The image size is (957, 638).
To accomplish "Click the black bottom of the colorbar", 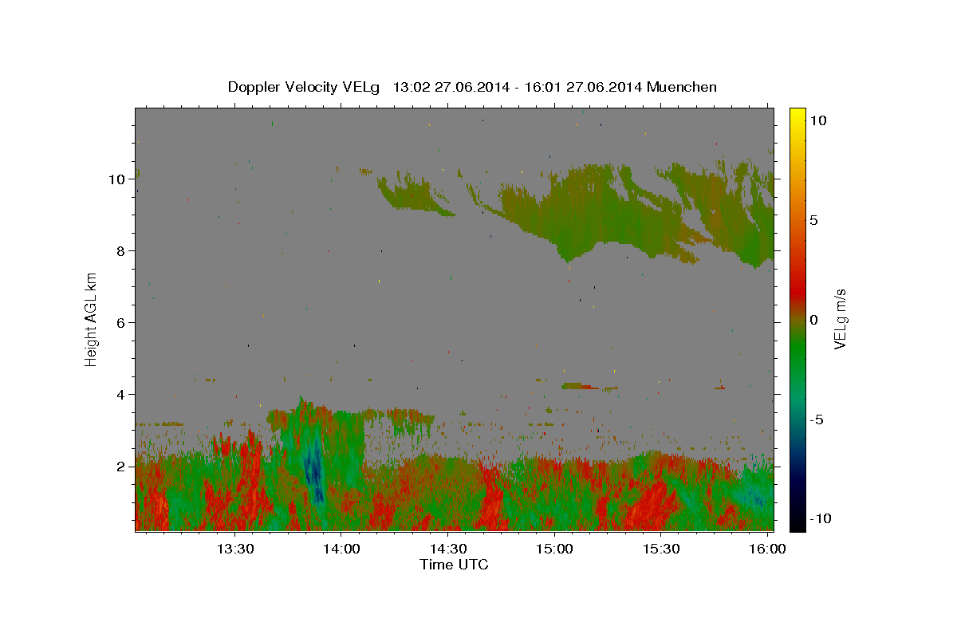I will (x=797, y=522).
